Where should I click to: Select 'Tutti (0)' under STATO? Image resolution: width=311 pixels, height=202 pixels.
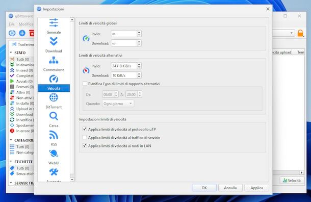20,59
